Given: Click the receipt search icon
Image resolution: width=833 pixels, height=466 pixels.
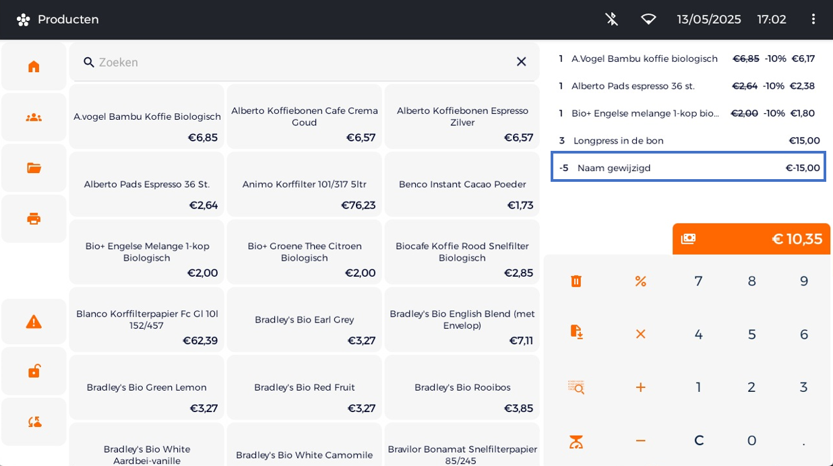Looking at the screenshot, I should pos(576,387).
